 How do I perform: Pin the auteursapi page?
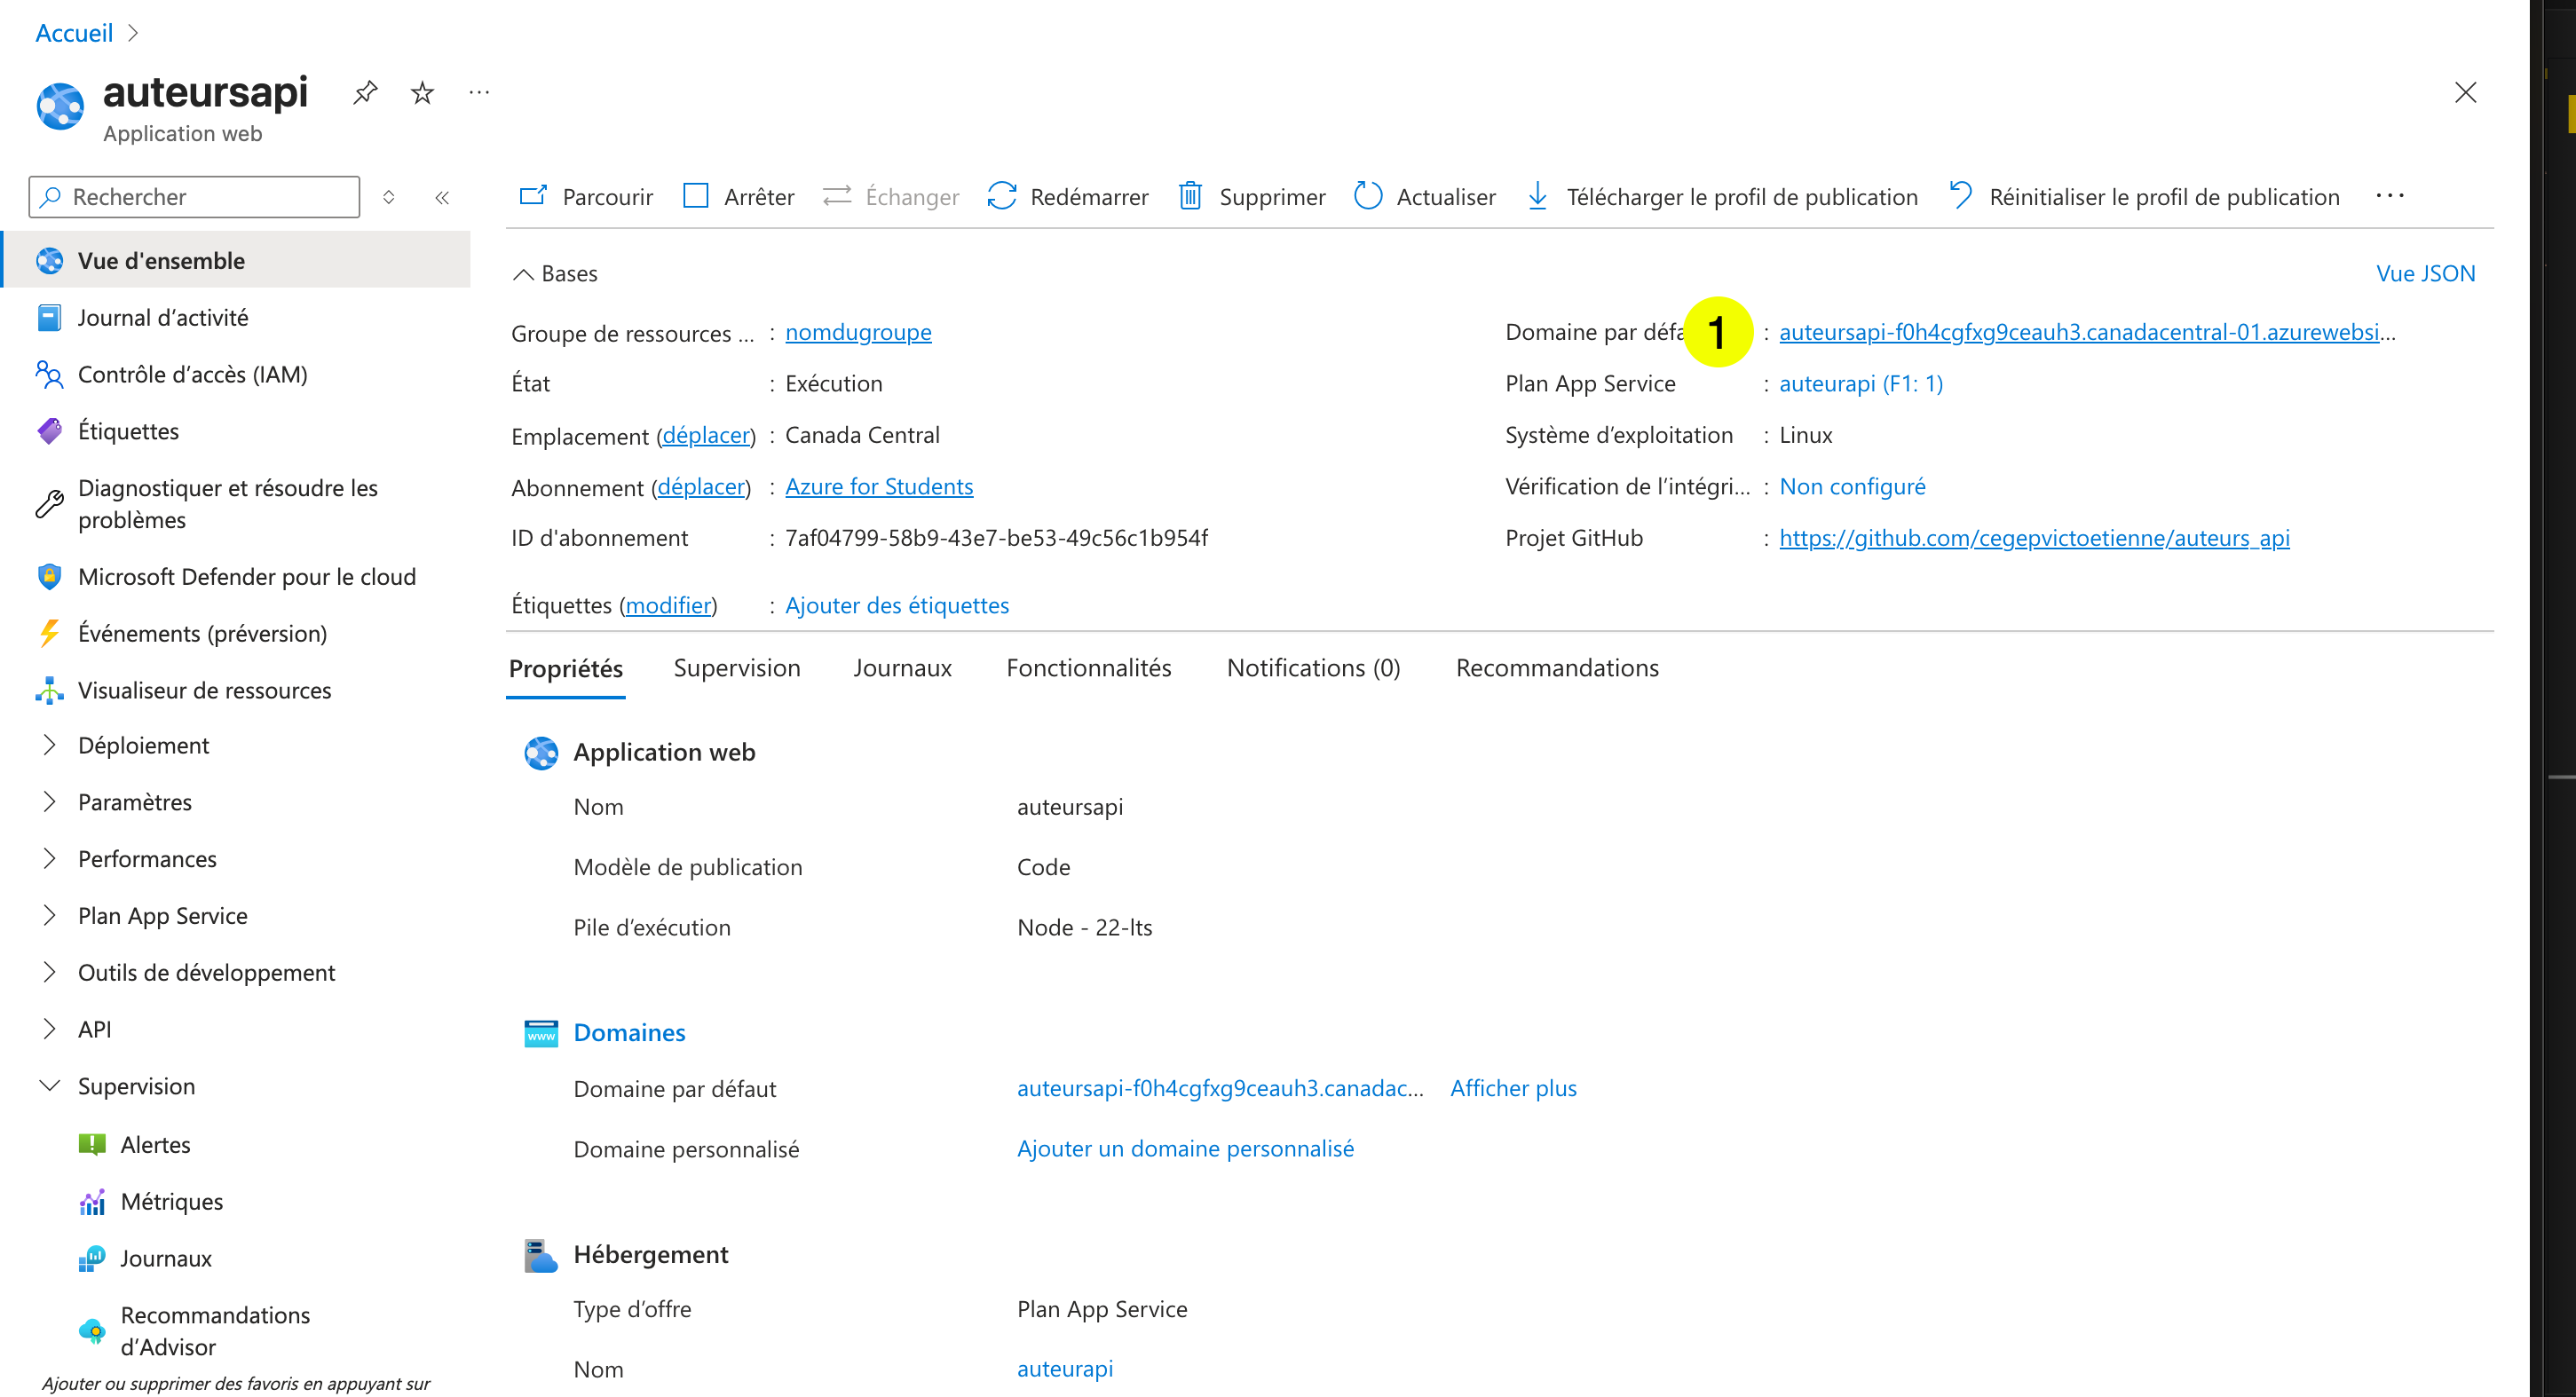tap(364, 92)
